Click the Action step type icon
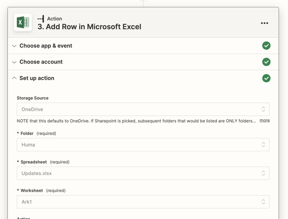 tap(40, 19)
